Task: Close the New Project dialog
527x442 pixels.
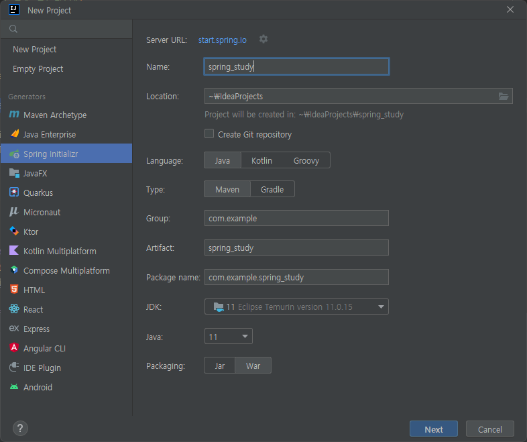Action: [510, 9]
